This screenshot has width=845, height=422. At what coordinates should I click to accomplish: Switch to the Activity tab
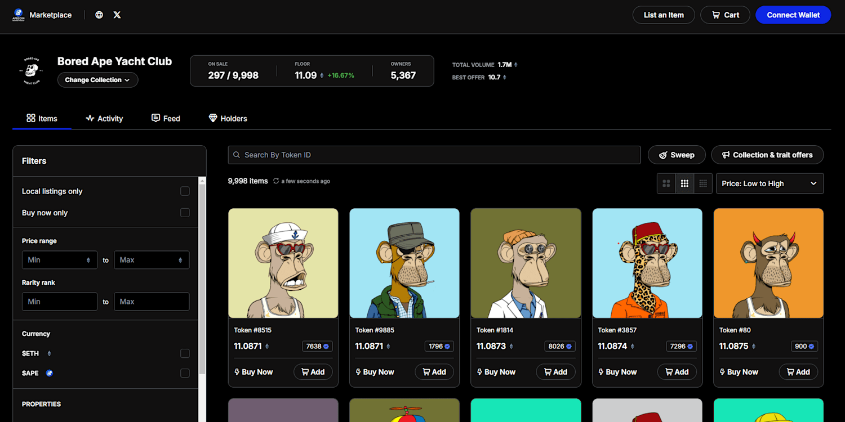pos(104,119)
